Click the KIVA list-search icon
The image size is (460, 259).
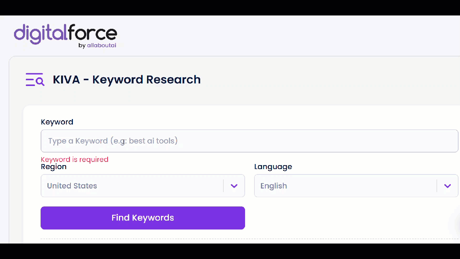[35, 79]
